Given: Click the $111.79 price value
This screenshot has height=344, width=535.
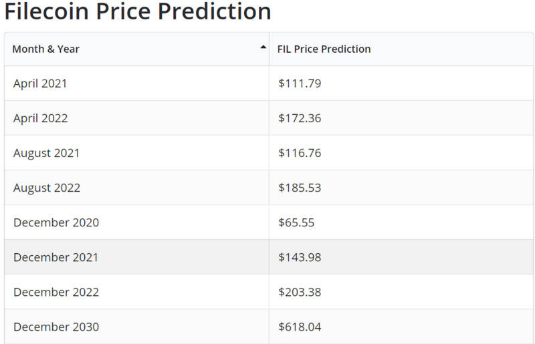Looking at the screenshot, I should (300, 83).
